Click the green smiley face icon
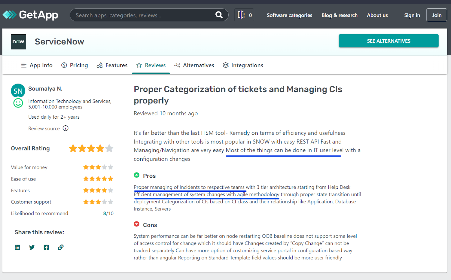Image resolution: width=451 pixels, height=280 pixels. pos(18,103)
